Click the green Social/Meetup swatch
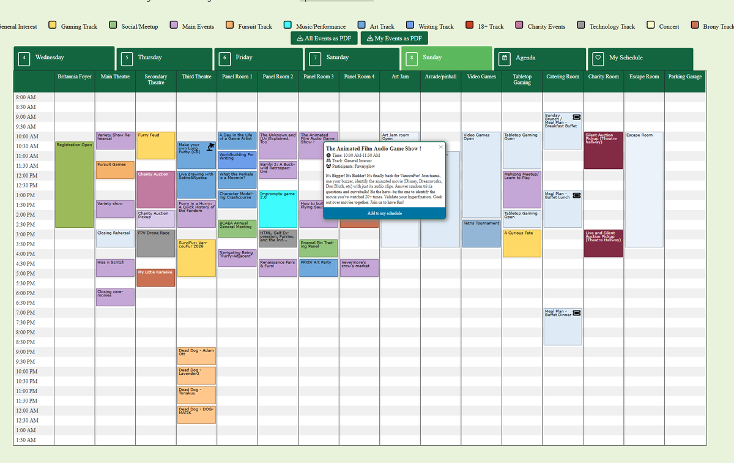The height and width of the screenshot is (463, 734). [x=113, y=25]
